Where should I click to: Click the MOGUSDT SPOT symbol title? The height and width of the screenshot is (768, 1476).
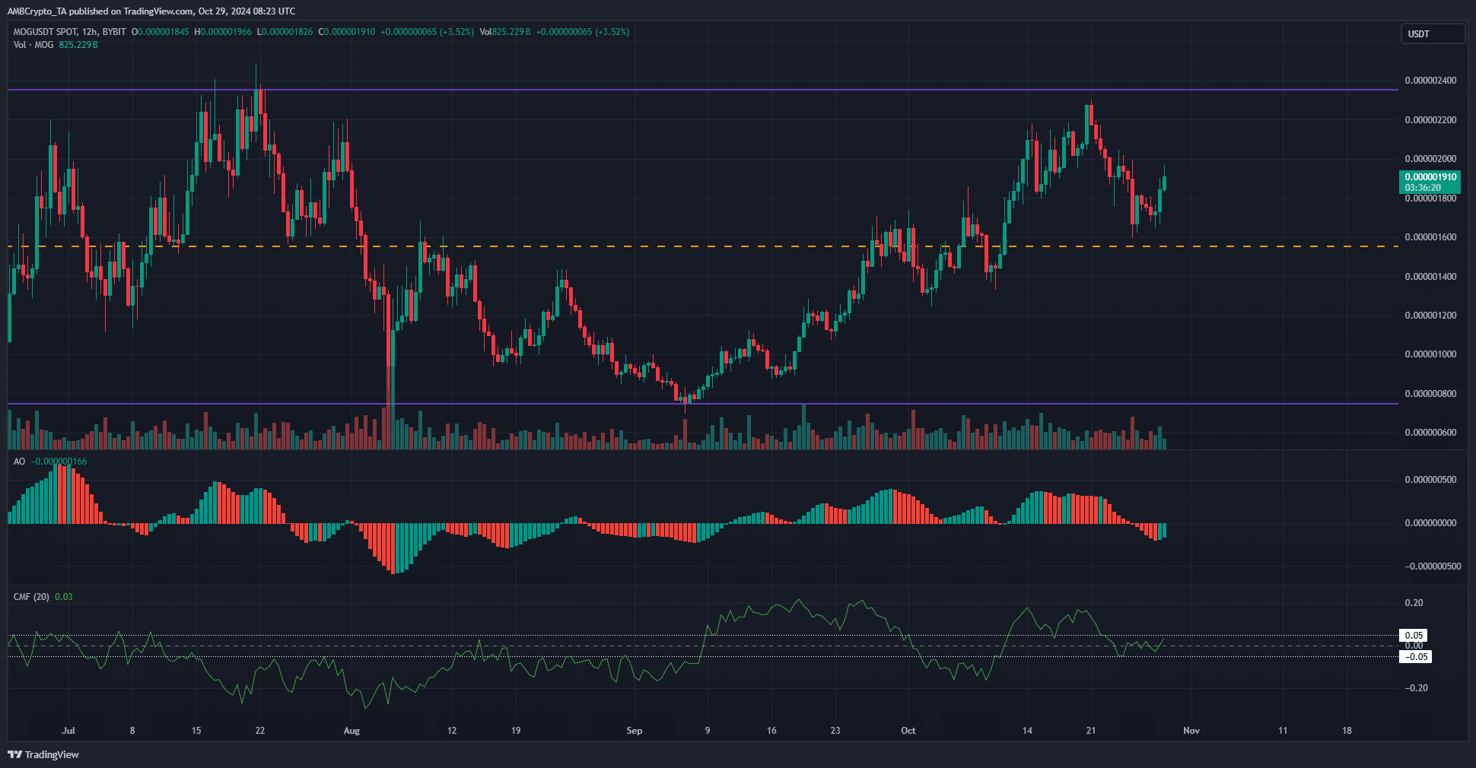[x=69, y=32]
